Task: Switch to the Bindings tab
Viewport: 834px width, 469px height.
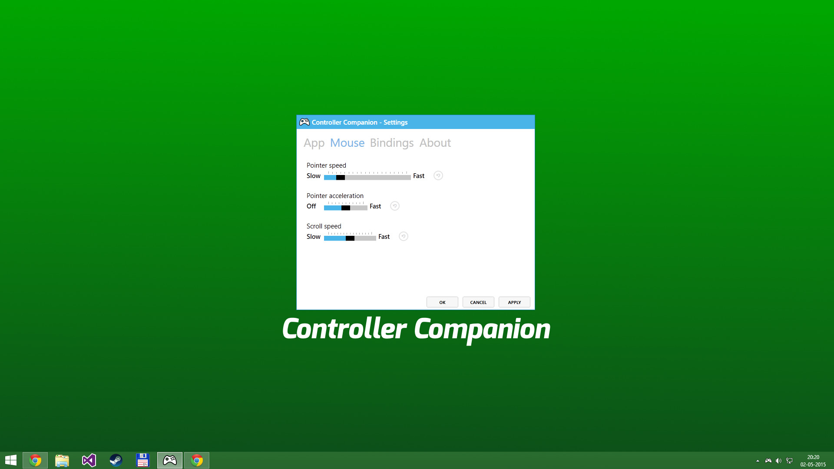Action: click(x=391, y=143)
